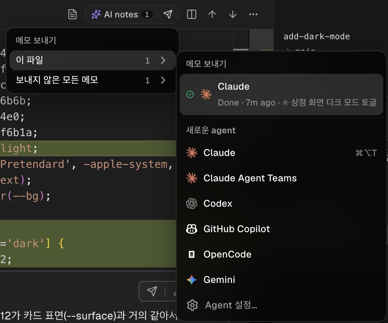Select '보내지 않은 모든 메모' menu entry
Image resolution: width=388 pixels, height=323 pixels.
[x=92, y=80]
